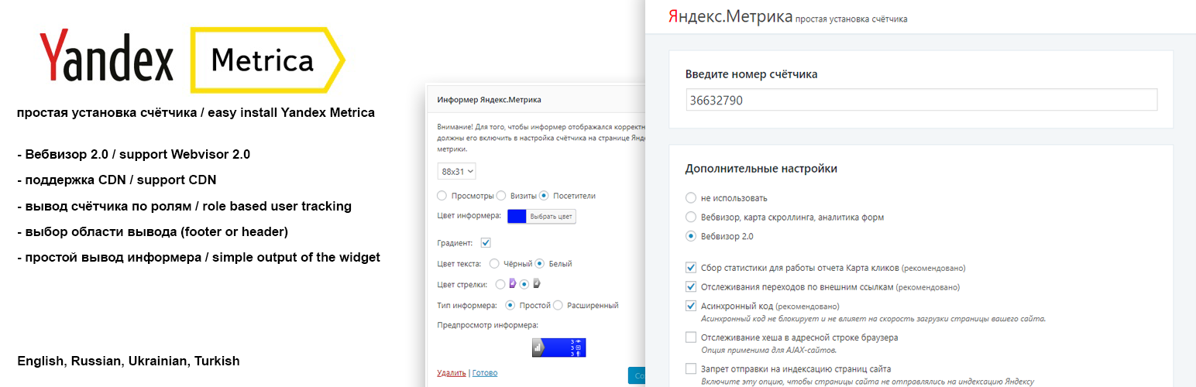Select the gray arrow color option
The width and height of the screenshot is (1196, 387).
[524, 285]
